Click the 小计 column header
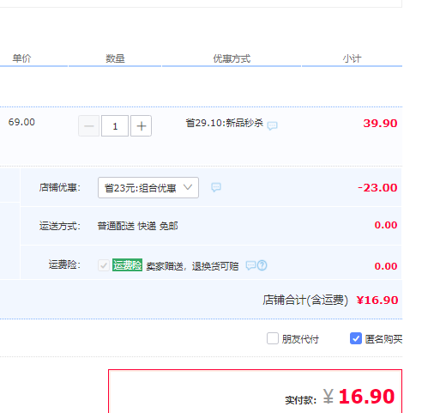Image resolution: width=428 pixels, height=413 pixels. (353, 58)
